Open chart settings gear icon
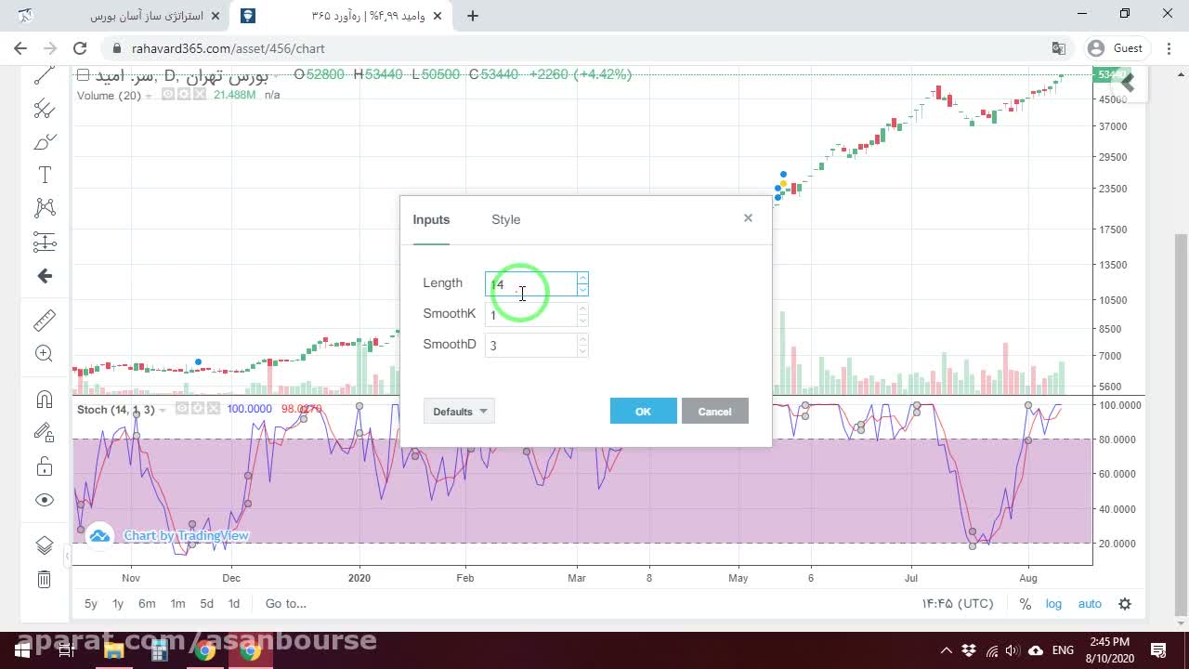1189x669 pixels. tap(1125, 604)
